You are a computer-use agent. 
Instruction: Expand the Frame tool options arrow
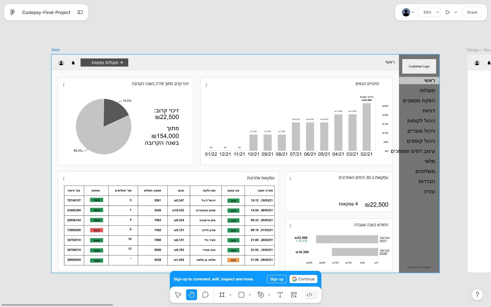click(x=230, y=295)
